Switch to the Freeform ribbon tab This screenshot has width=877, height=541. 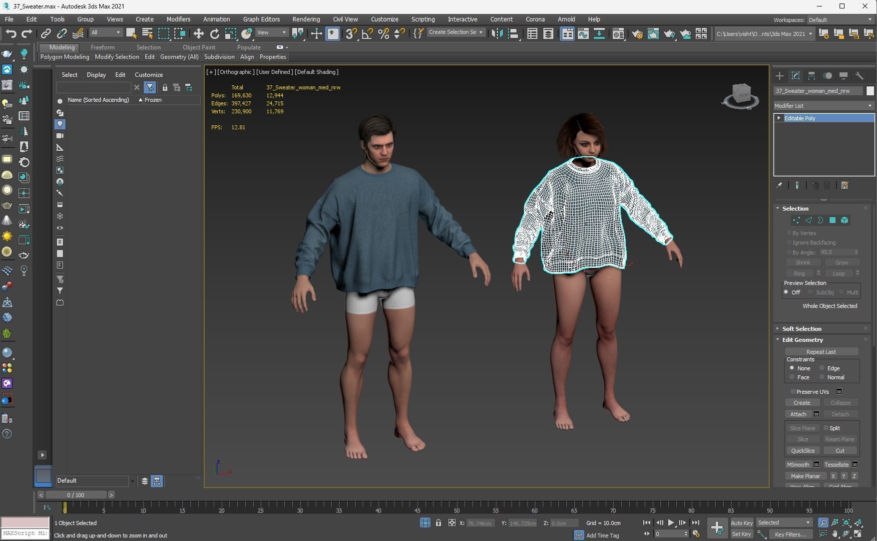tap(102, 47)
